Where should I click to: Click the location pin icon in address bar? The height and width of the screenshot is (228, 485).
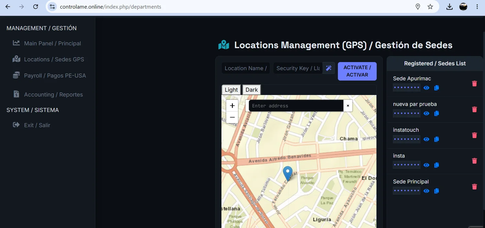click(418, 6)
